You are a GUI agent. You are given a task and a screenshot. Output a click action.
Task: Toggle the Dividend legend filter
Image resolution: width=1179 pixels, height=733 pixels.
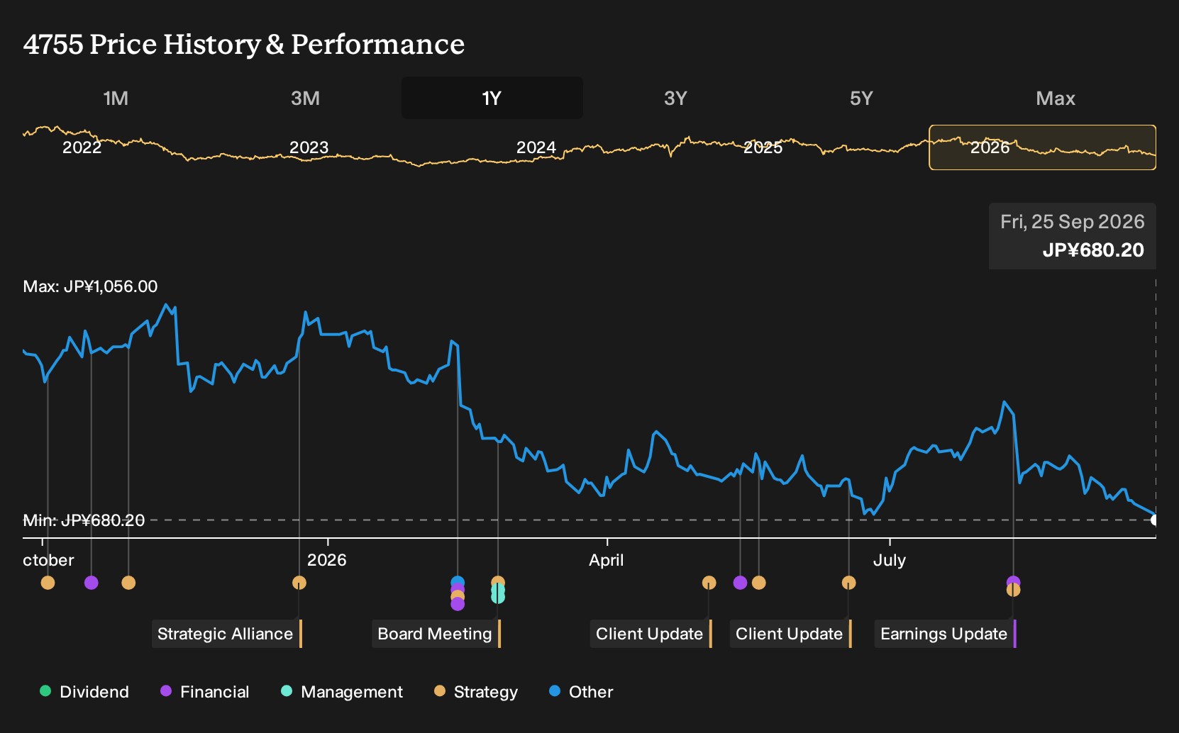[84, 692]
